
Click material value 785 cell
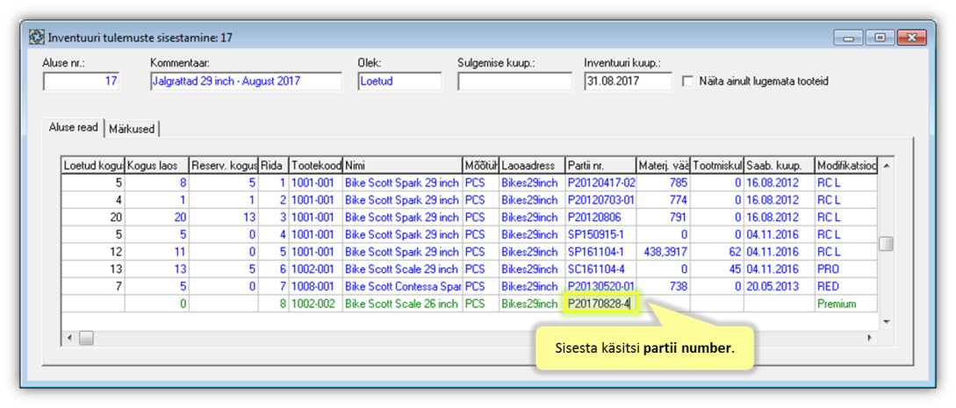663,183
